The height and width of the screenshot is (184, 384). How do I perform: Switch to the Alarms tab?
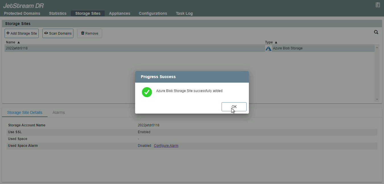59,112
